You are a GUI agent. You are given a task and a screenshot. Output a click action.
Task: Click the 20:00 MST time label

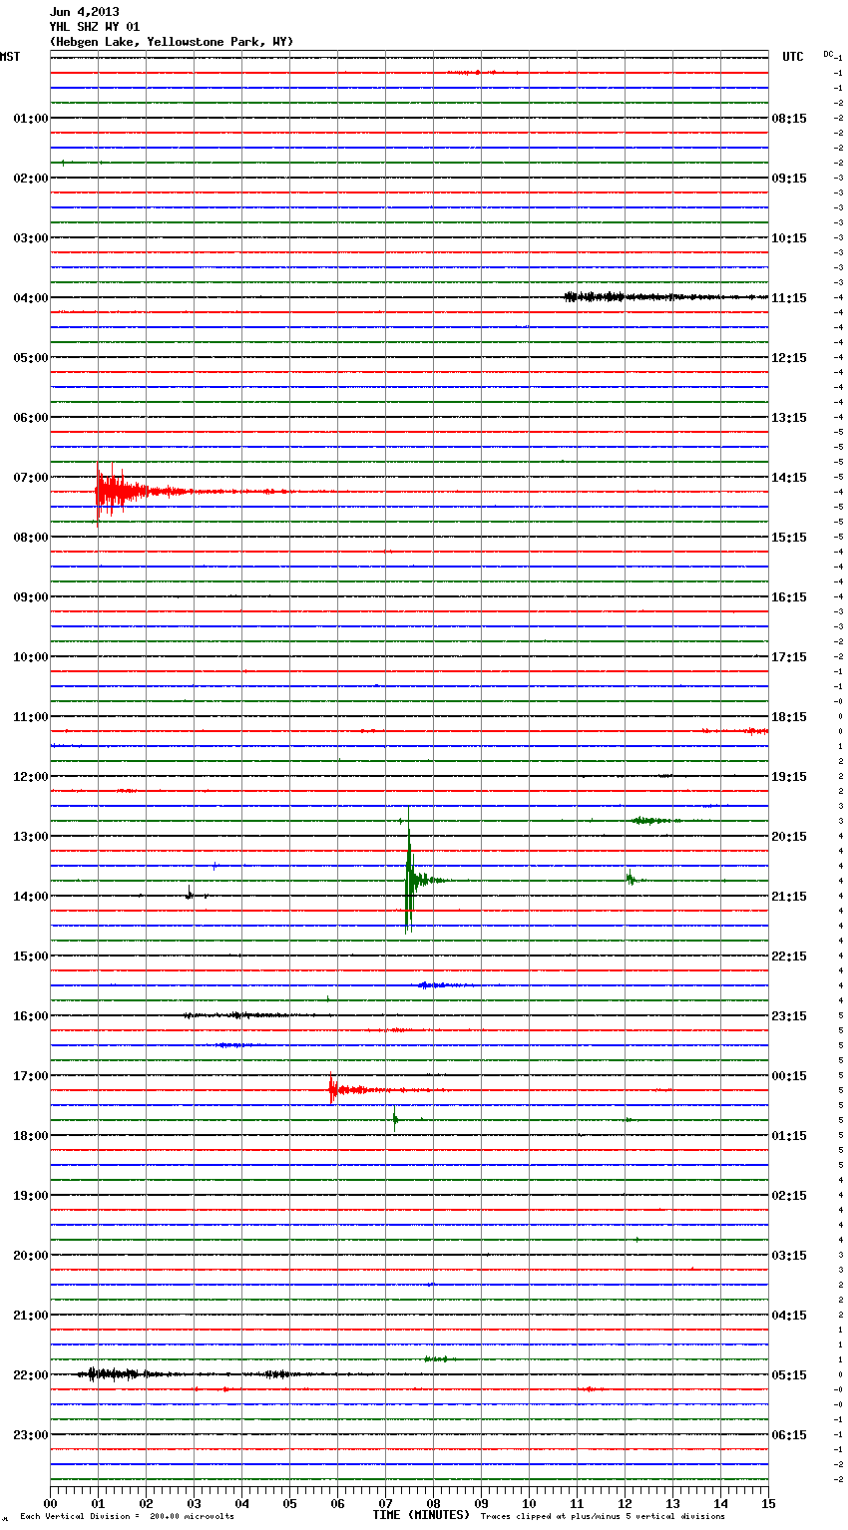click(30, 1255)
